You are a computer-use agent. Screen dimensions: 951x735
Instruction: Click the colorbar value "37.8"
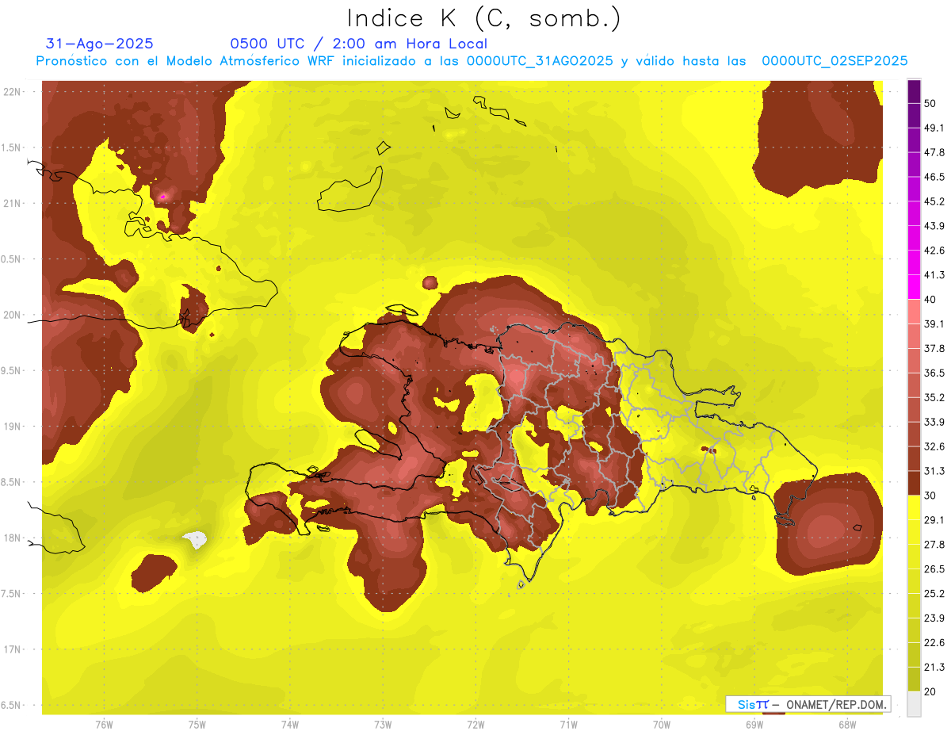click(x=934, y=348)
